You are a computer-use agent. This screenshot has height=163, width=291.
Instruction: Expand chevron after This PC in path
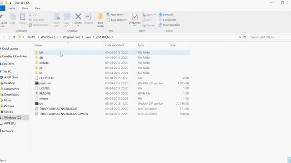pos(38,37)
